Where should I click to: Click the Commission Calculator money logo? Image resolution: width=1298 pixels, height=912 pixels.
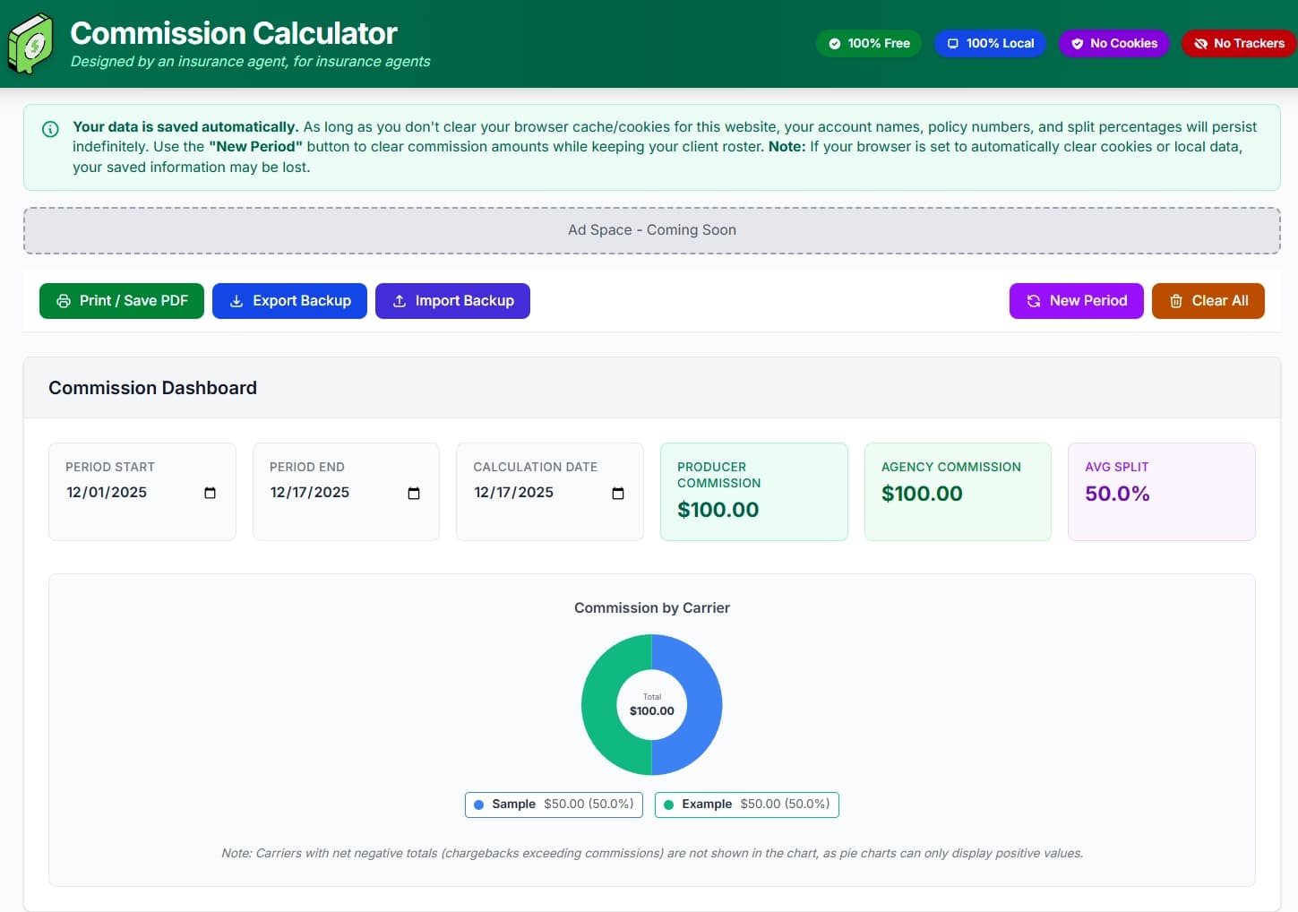point(31,42)
